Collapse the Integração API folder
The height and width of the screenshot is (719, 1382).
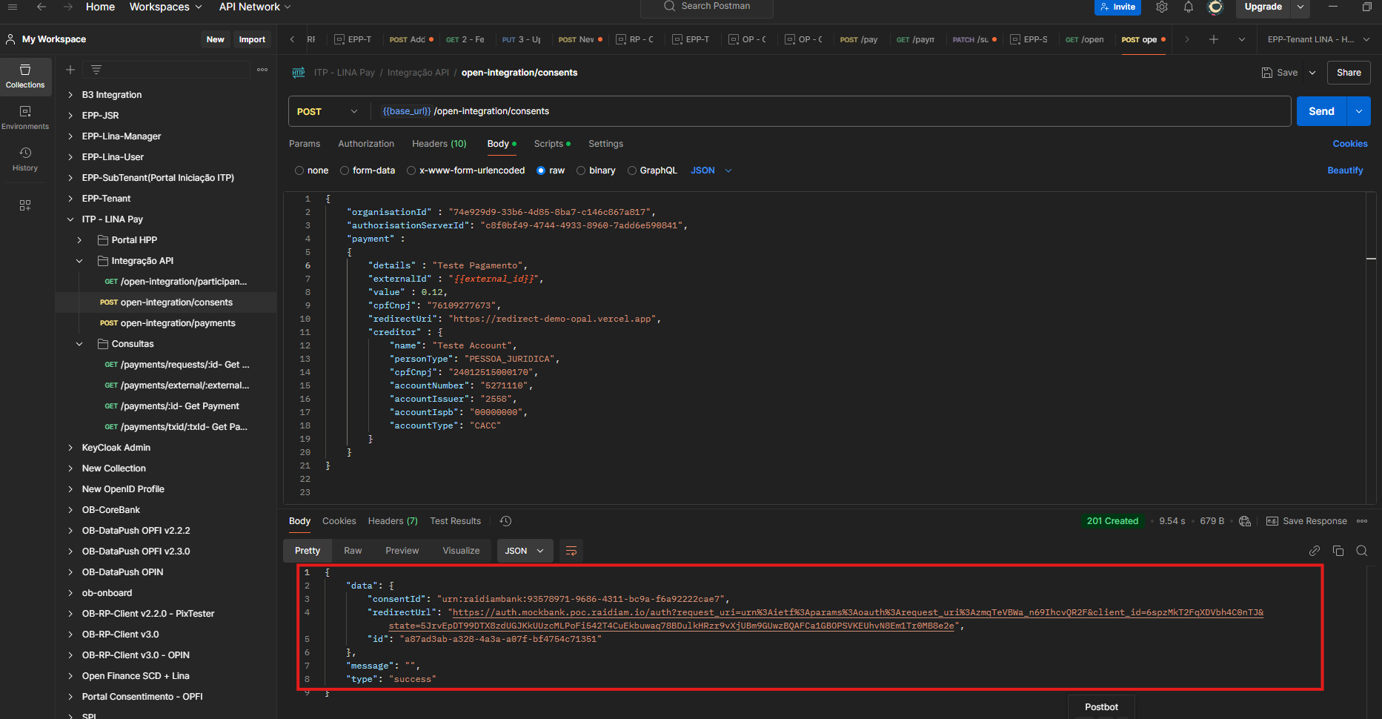pyautogui.click(x=79, y=261)
